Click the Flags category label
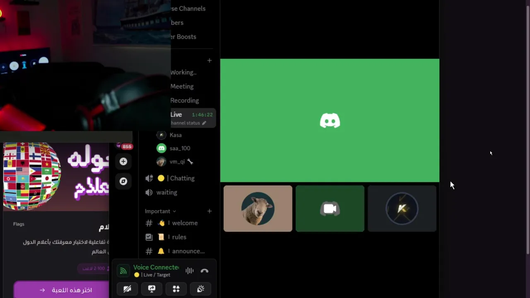Screen dimensions: 530x298 (19, 224)
